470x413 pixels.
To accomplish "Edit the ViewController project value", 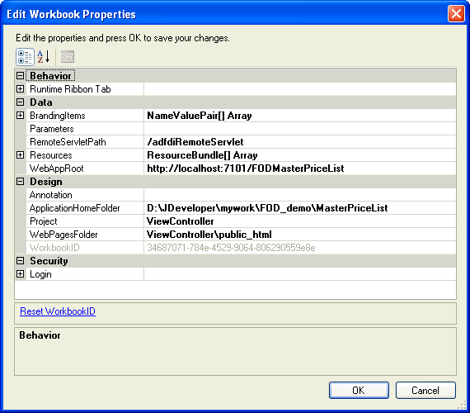I will click(x=300, y=221).
